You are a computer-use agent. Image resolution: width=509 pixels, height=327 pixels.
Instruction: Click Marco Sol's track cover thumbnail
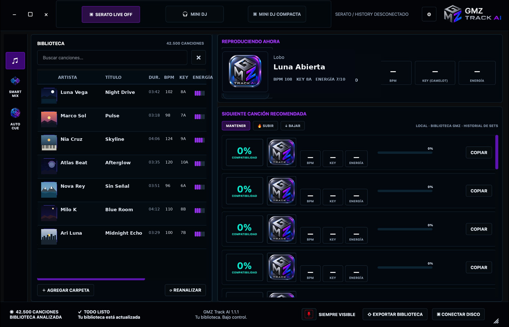(49, 119)
